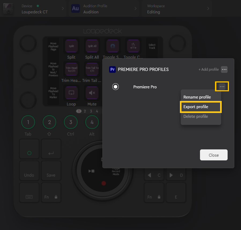
Task: Click the Toggle Snap magnet icon
Action: pyautogui.click(x=113, y=46)
